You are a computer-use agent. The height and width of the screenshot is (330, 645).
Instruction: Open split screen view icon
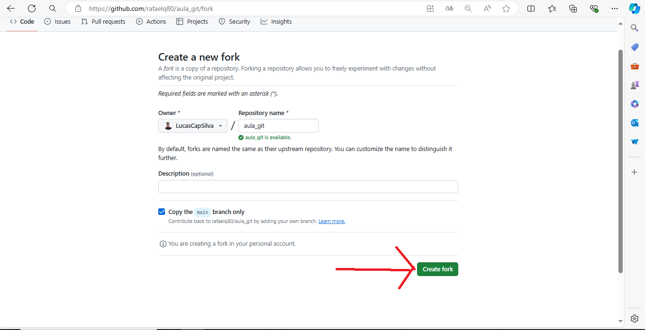tap(531, 9)
